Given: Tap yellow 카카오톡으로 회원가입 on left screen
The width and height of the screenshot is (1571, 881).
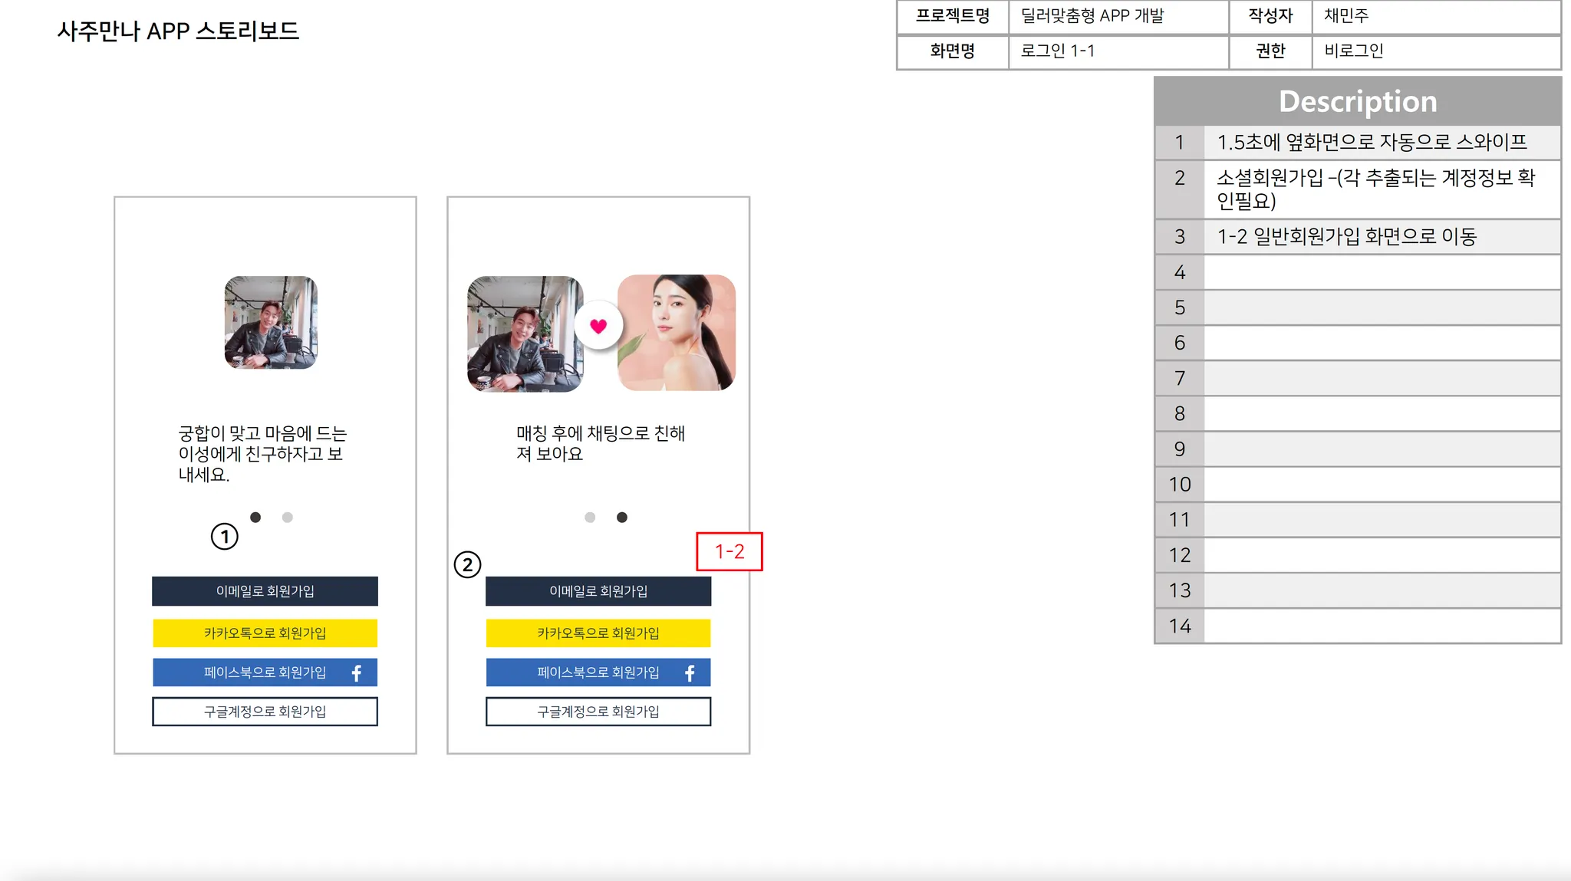Looking at the screenshot, I should coord(265,633).
